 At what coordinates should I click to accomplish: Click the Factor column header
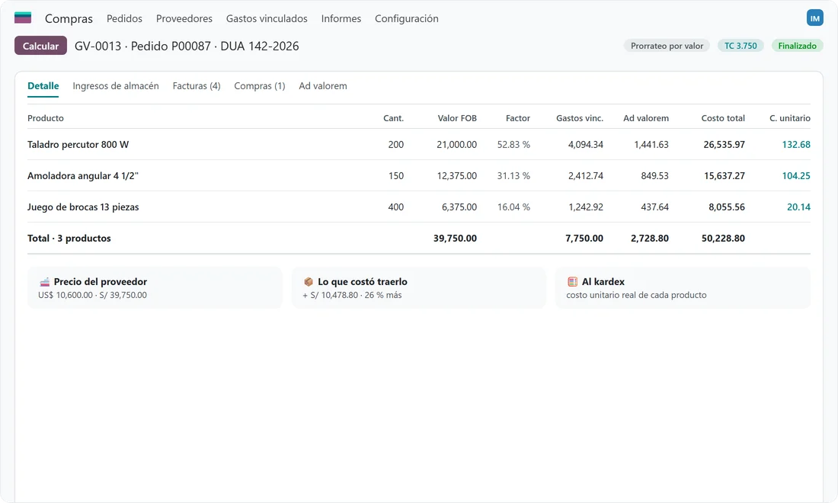point(518,118)
